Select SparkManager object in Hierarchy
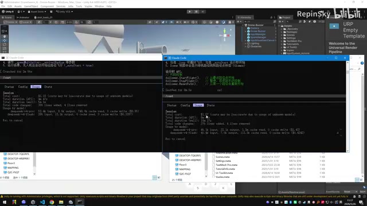 pyautogui.click(x=258, y=37)
